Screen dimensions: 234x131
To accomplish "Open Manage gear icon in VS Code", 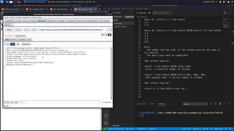I will (106, 123).
